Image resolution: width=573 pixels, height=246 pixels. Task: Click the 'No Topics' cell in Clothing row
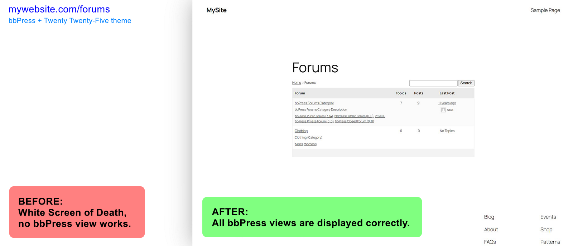(x=447, y=131)
